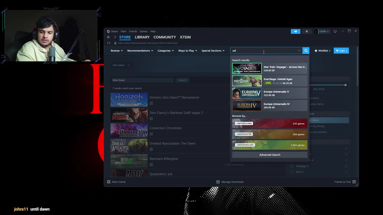
Task: Open Tom Clancy's Rainbow Six Vegas 2
Action: pos(176,113)
